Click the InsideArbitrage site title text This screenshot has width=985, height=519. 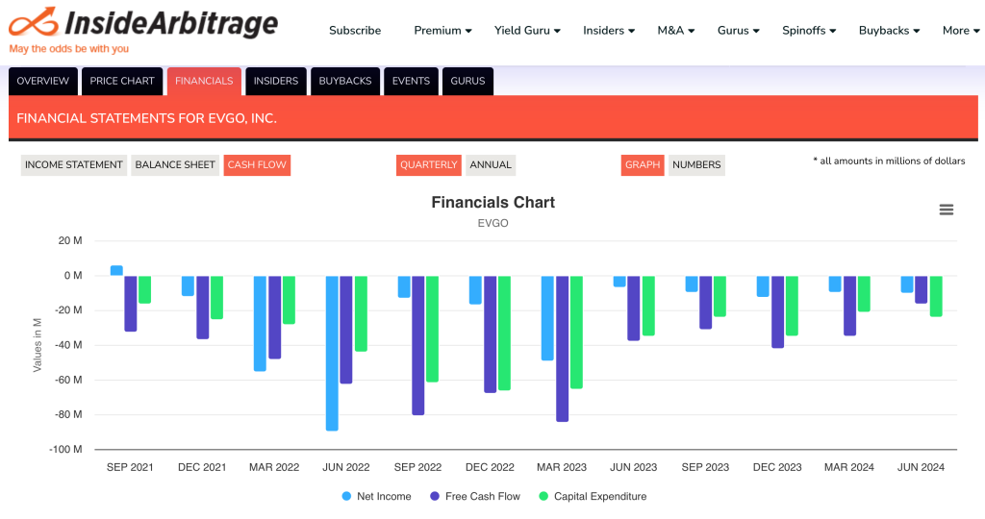(x=171, y=23)
